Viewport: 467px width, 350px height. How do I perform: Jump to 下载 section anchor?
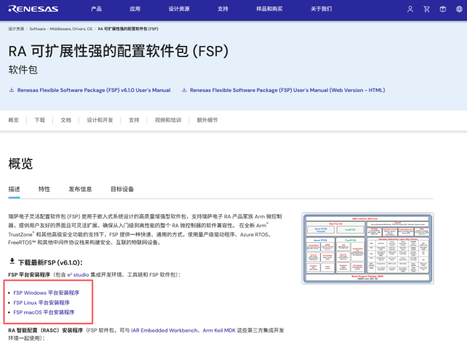(40, 120)
